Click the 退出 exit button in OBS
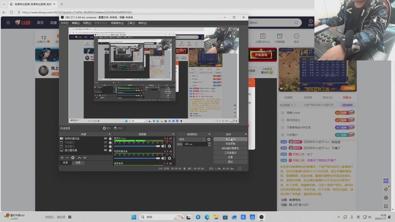This screenshot has width=395, height=222. tap(230, 162)
